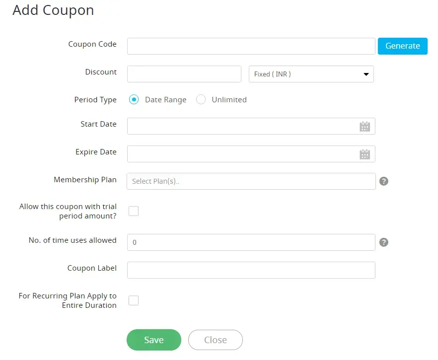Click the dropdown arrow on discount type
The width and height of the screenshot is (438, 360).
[366, 74]
